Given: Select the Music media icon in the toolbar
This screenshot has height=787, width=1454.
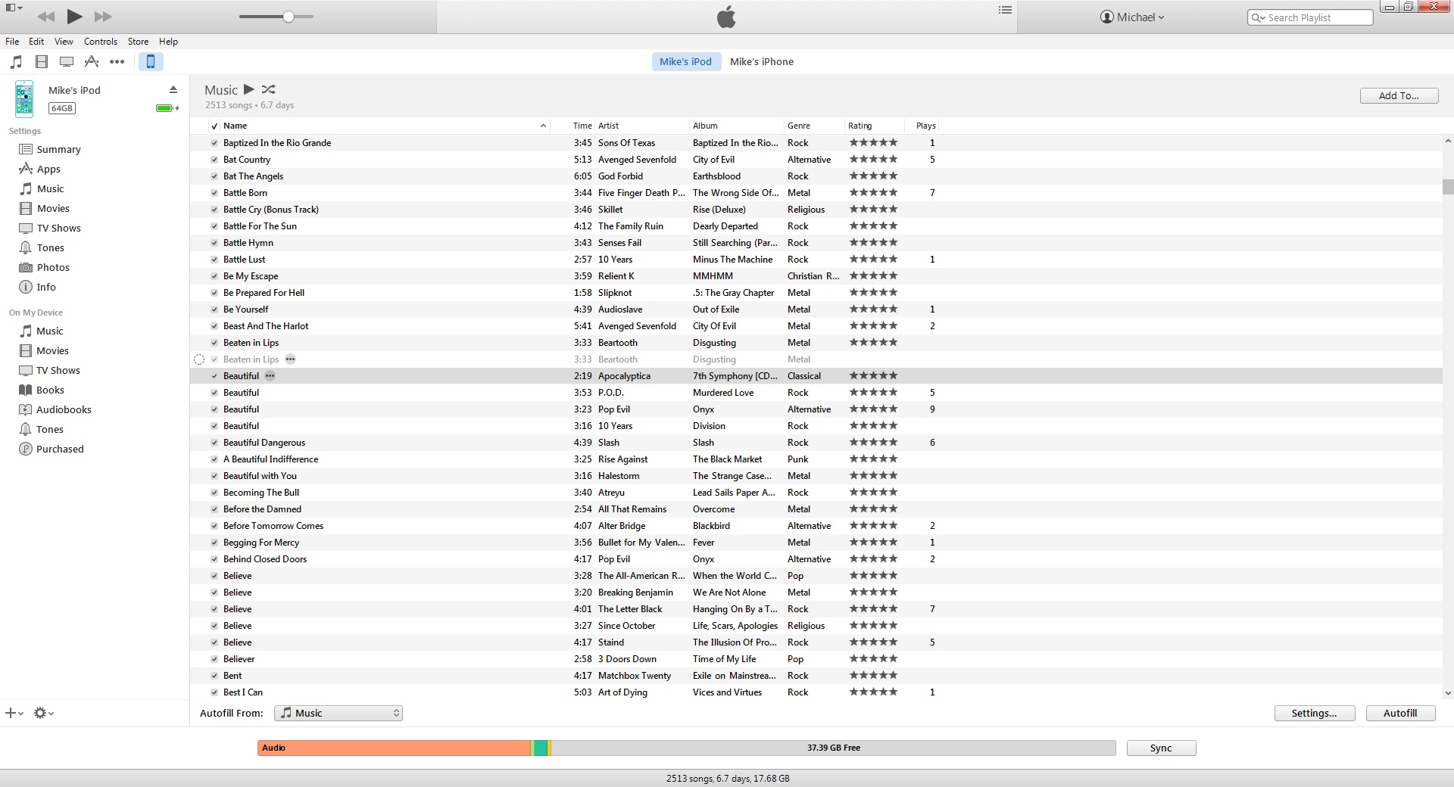Looking at the screenshot, I should [16, 62].
